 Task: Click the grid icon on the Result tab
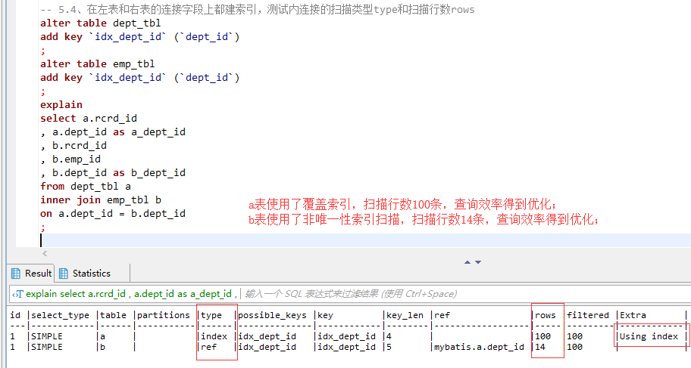(x=15, y=274)
